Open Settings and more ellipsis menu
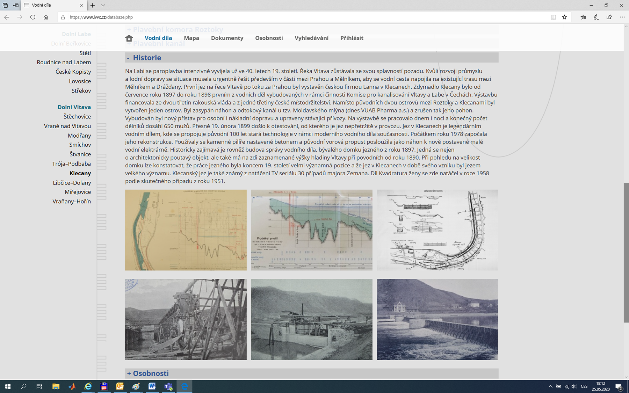 622,17
